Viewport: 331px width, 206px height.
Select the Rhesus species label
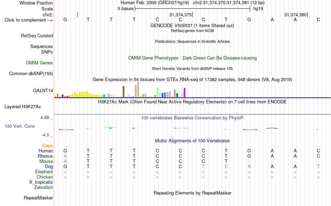(x=45, y=156)
